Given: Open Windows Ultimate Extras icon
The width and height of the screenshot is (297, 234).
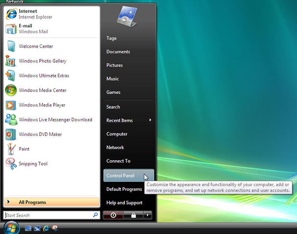Looking at the screenshot, I should 11,76.
